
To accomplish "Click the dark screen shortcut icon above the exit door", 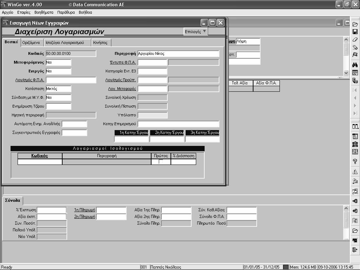I will coord(355,240).
